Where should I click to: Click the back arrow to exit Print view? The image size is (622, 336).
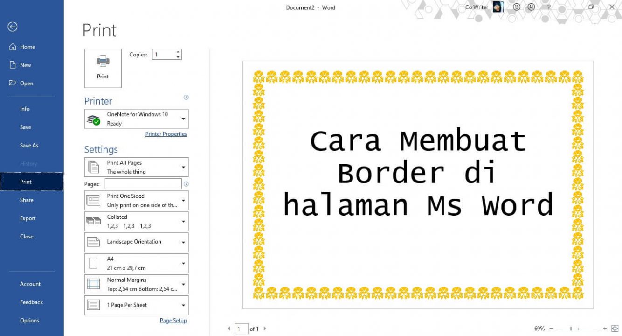[x=11, y=27]
